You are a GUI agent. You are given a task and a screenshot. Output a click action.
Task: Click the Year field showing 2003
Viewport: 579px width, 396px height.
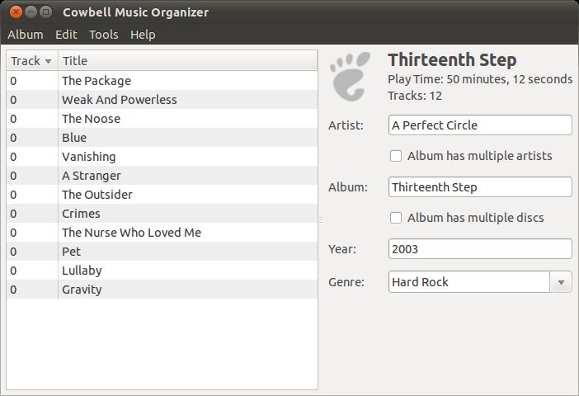click(x=480, y=249)
